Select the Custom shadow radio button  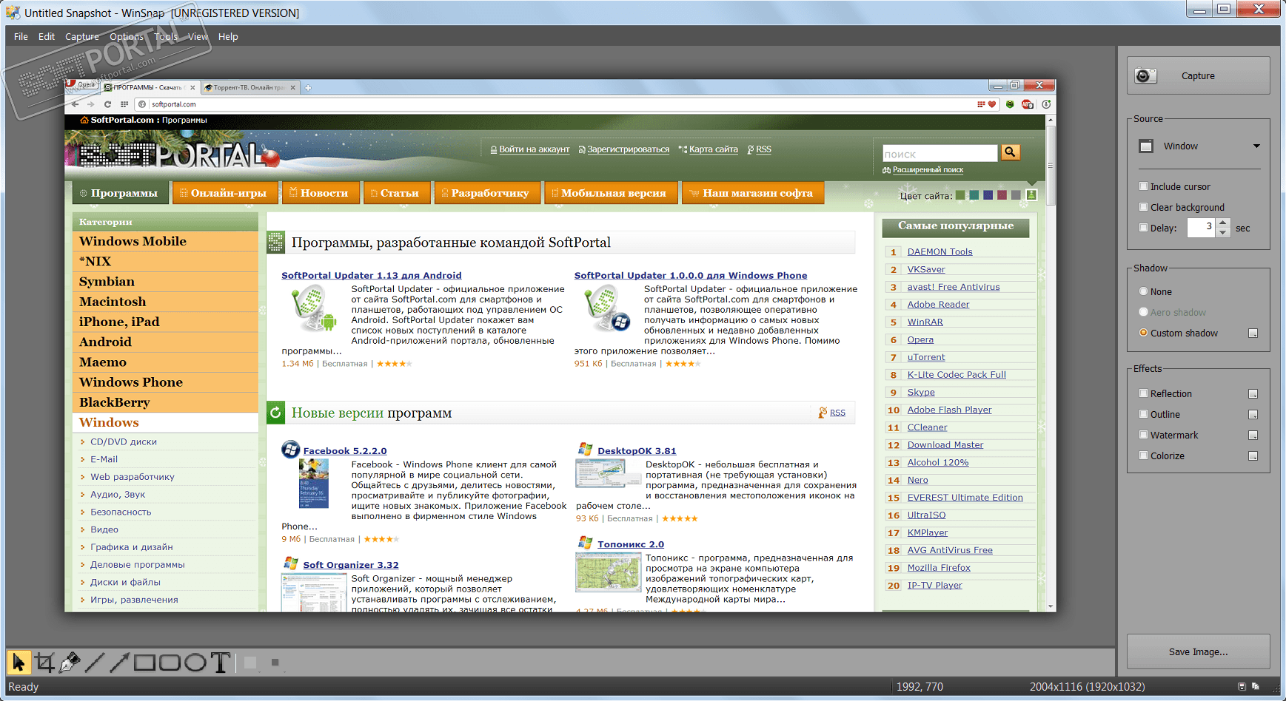(x=1144, y=333)
